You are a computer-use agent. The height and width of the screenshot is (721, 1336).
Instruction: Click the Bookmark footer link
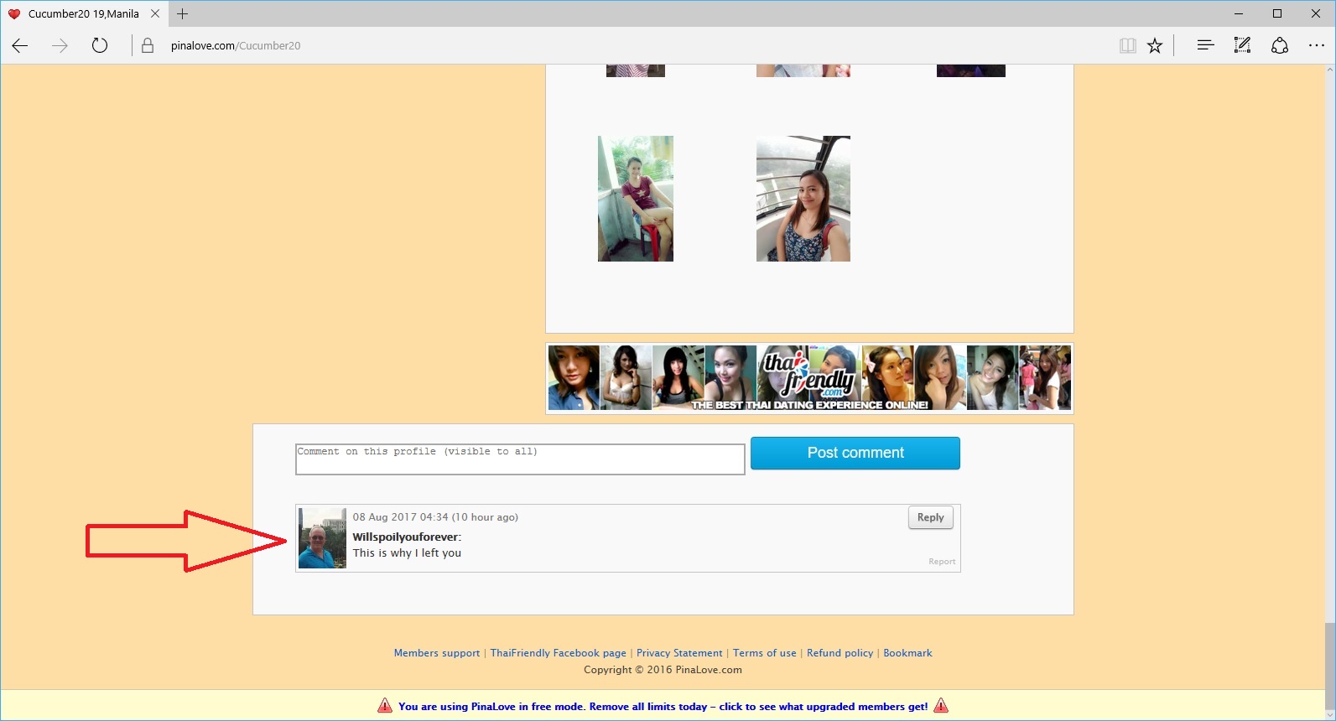point(907,653)
